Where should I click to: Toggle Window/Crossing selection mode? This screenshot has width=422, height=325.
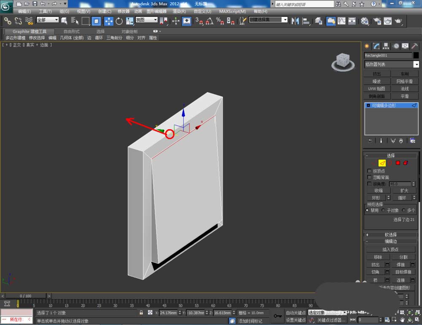point(96,21)
